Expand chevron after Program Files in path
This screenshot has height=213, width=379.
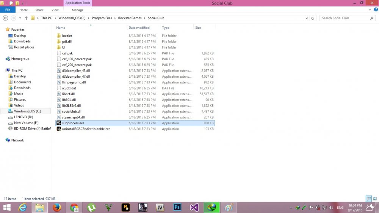(x=115, y=18)
